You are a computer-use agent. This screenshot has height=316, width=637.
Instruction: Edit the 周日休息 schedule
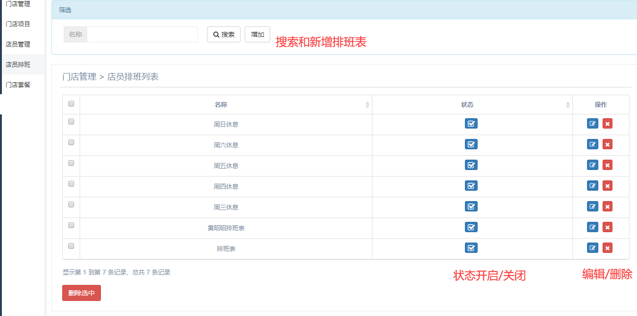(x=593, y=123)
